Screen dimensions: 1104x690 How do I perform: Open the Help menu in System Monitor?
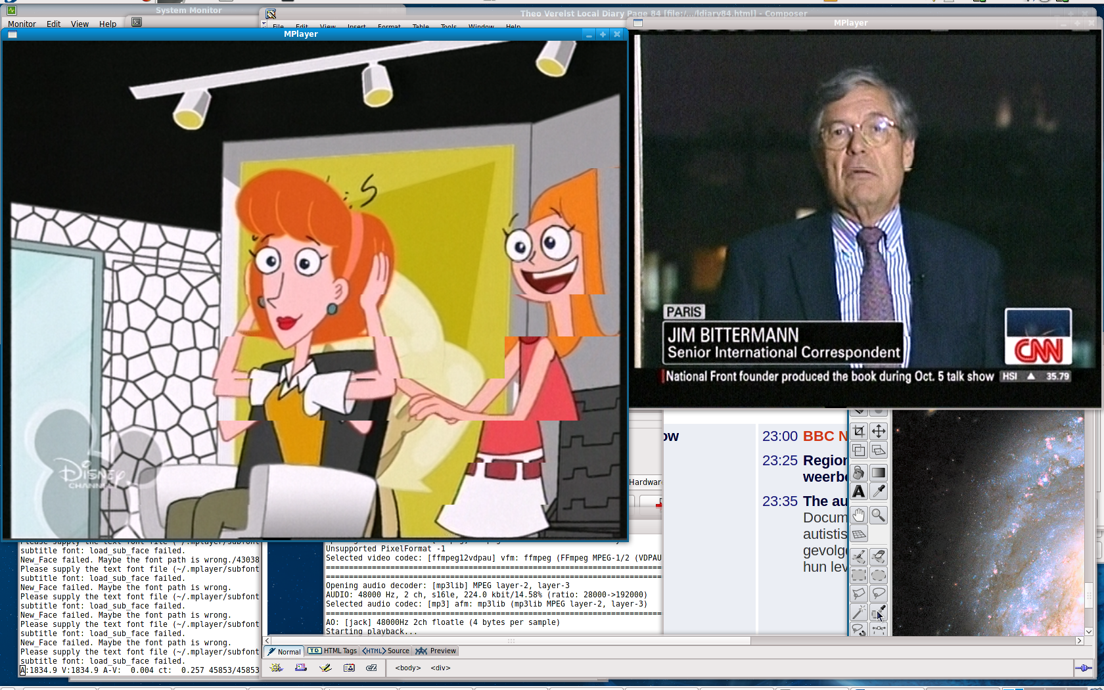(108, 24)
